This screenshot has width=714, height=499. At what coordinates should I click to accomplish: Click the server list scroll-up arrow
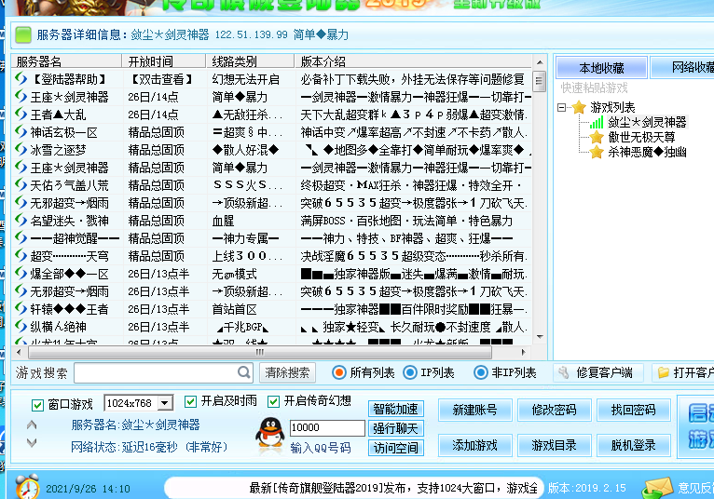pos(540,62)
